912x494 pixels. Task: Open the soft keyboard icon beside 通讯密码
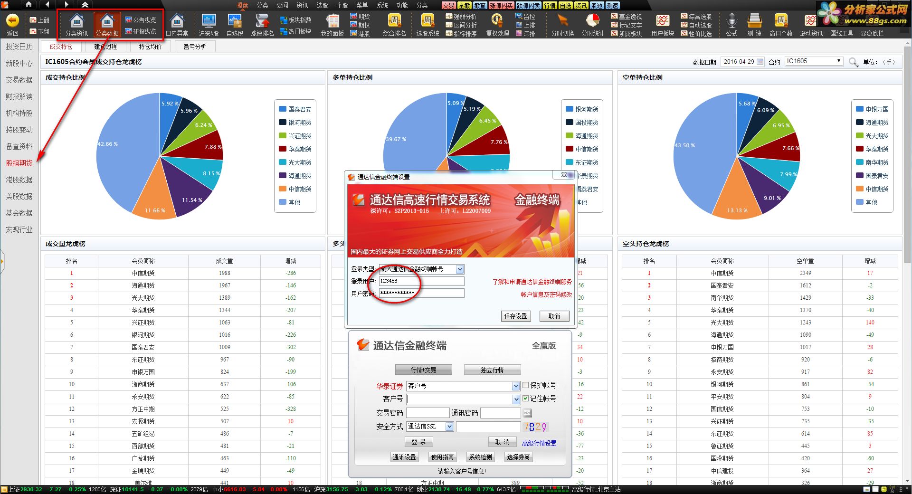[x=527, y=413]
